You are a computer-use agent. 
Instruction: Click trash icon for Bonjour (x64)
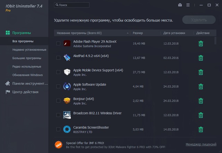[200, 101]
